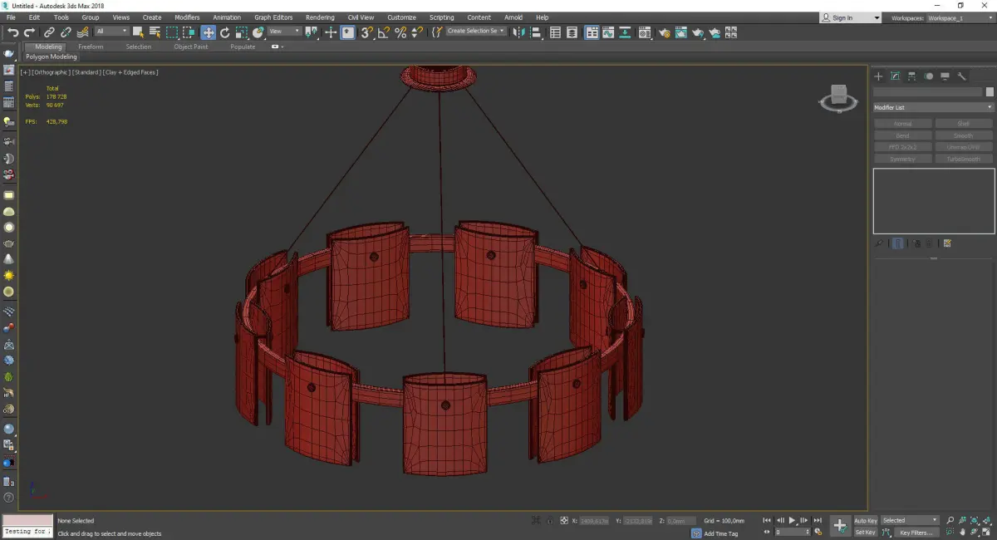Viewport: 997px width, 540px height.
Task: Click the Polygon Modeling panel label
Action: click(51, 57)
